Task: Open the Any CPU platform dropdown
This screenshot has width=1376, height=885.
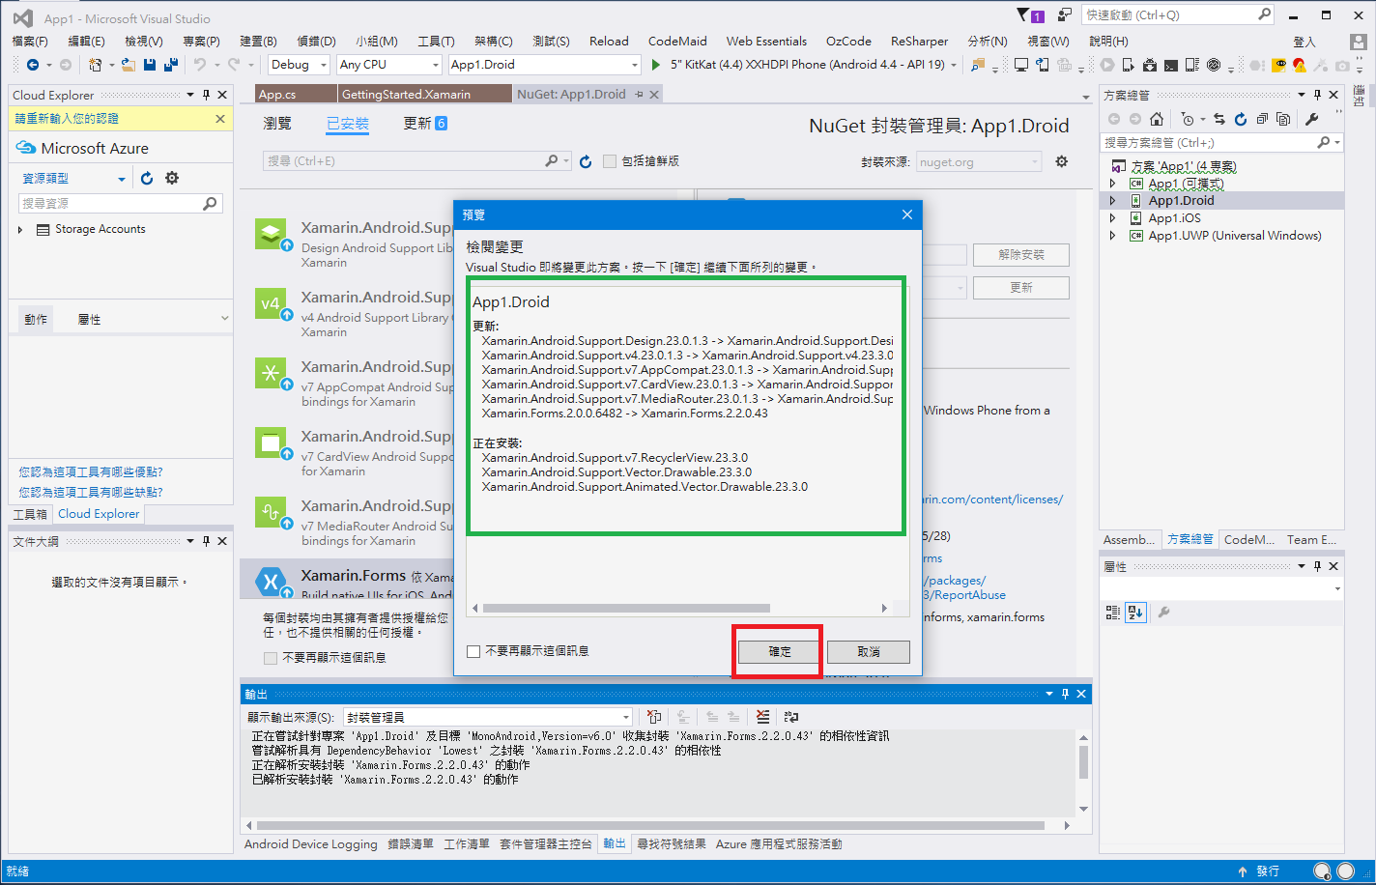Action: [x=388, y=65]
